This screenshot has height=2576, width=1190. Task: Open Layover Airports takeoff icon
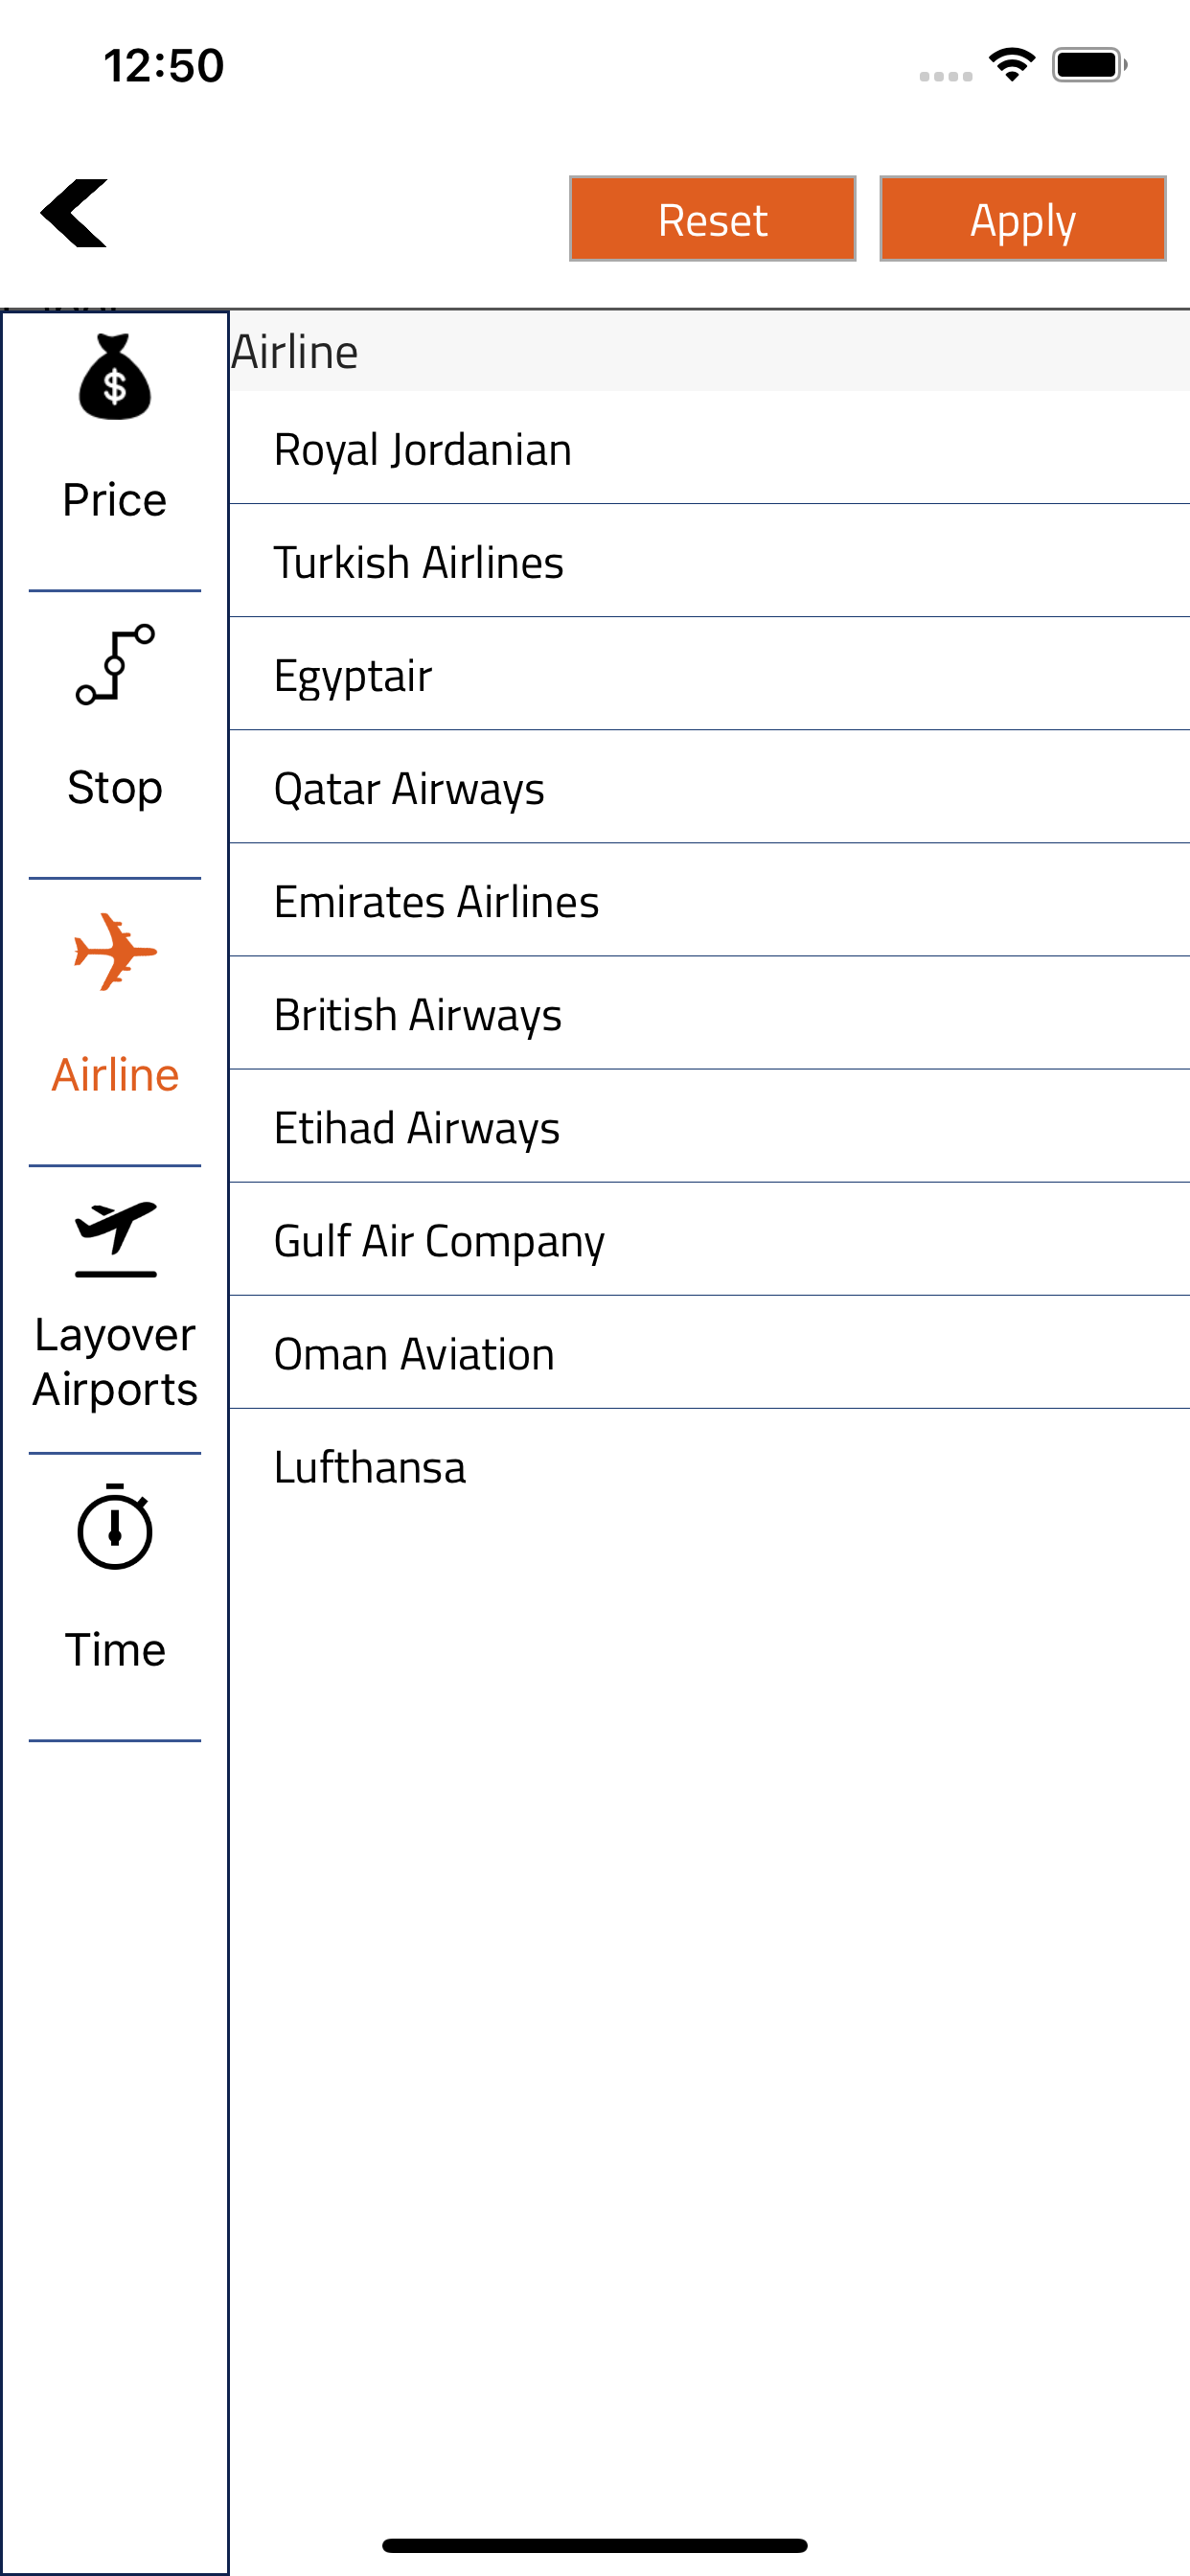tap(115, 1239)
